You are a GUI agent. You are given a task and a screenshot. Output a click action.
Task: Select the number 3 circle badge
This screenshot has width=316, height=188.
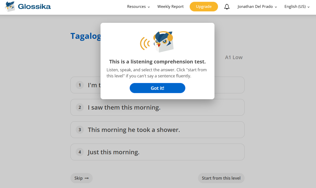(x=80, y=130)
